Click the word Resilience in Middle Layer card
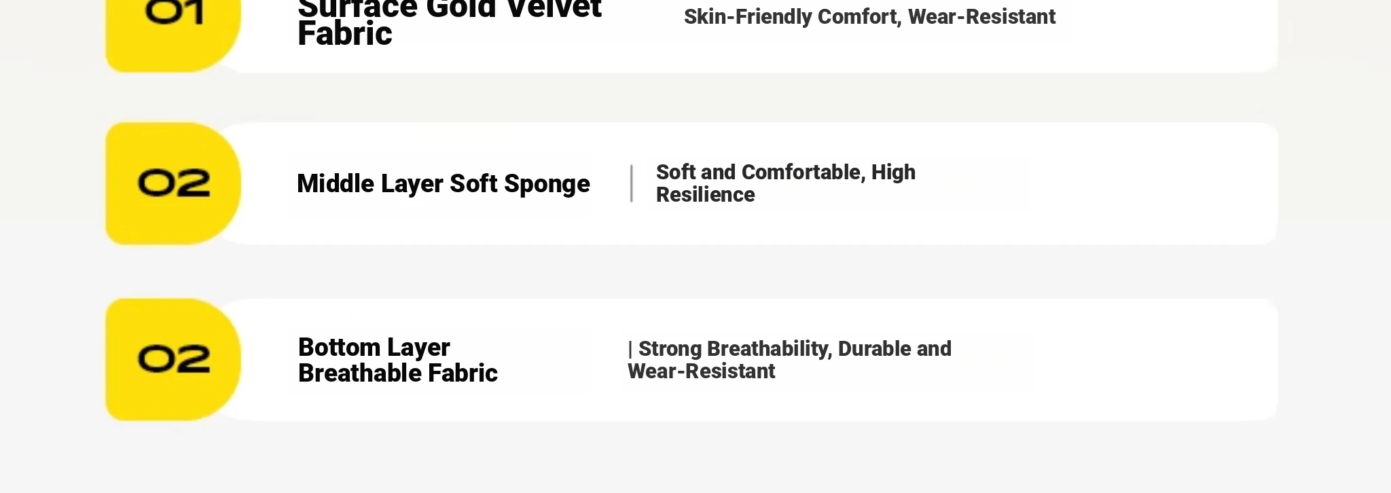The height and width of the screenshot is (493, 1391). [x=705, y=195]
